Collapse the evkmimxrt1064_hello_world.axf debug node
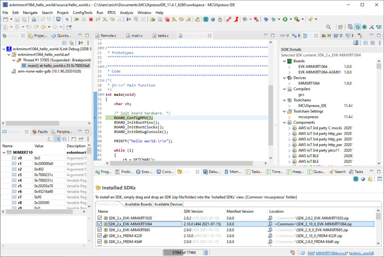This screenshot has width=384, height=257. (x=9, y=54)
